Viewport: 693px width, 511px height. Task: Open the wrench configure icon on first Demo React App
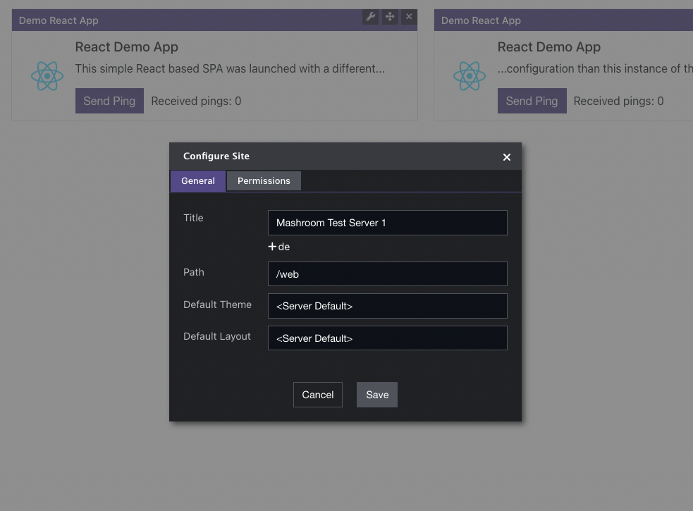click(x=370, y=17)
